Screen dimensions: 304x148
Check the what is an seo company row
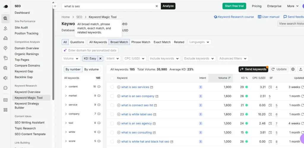112,96
